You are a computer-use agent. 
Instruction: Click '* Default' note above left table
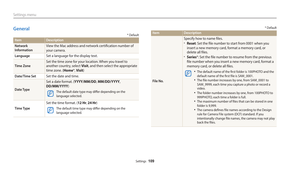click(133, 35)
